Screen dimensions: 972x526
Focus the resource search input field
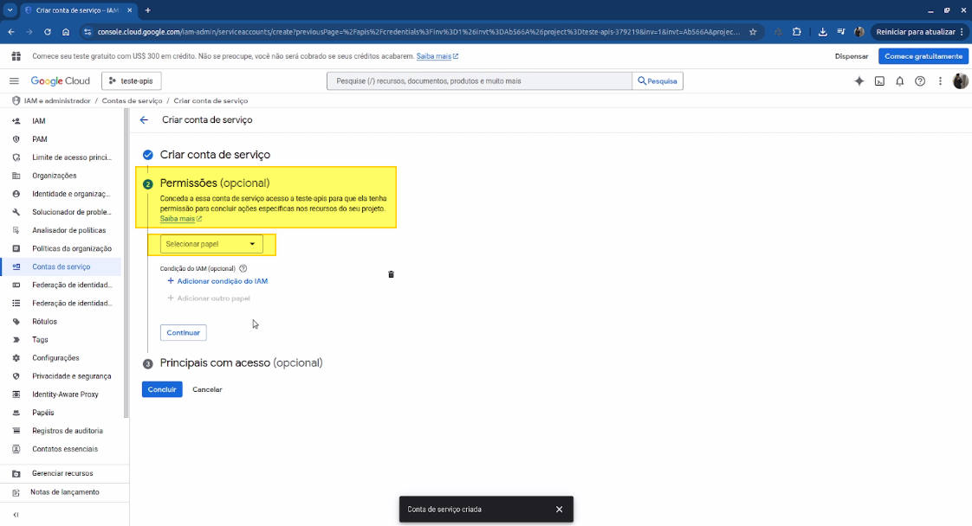[x=479, y=81]
